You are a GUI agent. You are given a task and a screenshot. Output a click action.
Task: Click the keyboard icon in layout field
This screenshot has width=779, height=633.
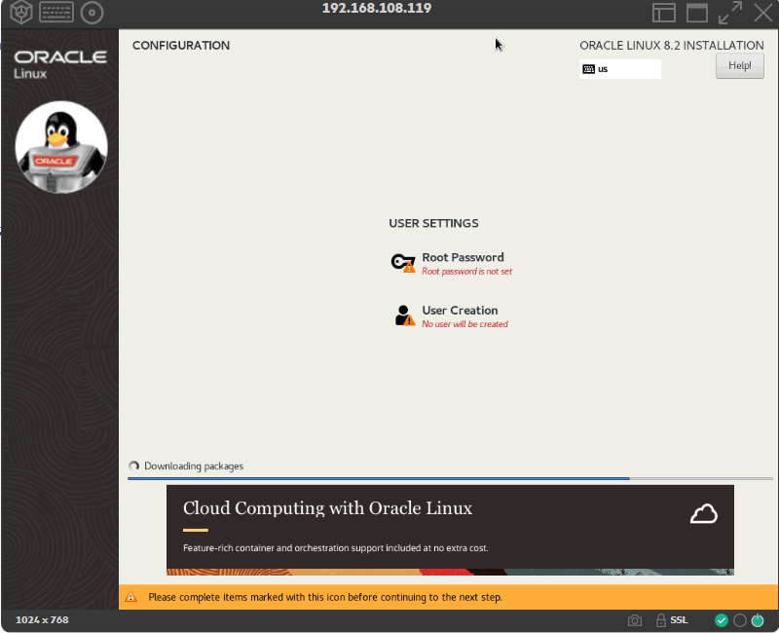(x=589, y=69)
